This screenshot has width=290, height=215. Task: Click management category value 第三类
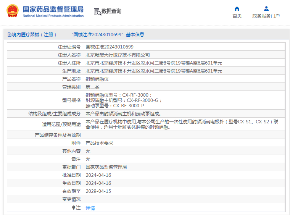(x=92, y=87)
